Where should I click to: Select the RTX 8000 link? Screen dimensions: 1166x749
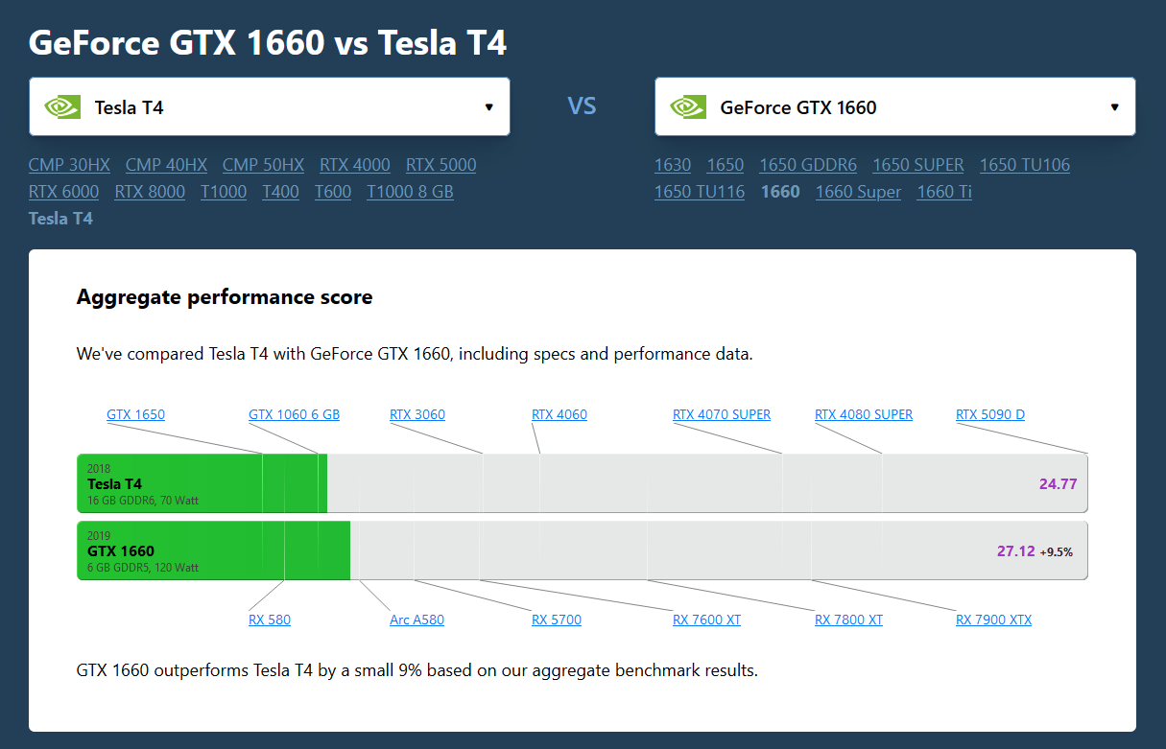[150, 192]
